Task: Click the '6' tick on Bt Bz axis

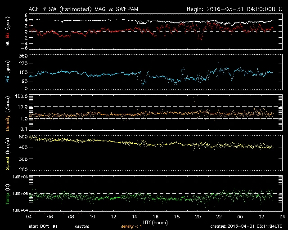Action: point(26,15)
